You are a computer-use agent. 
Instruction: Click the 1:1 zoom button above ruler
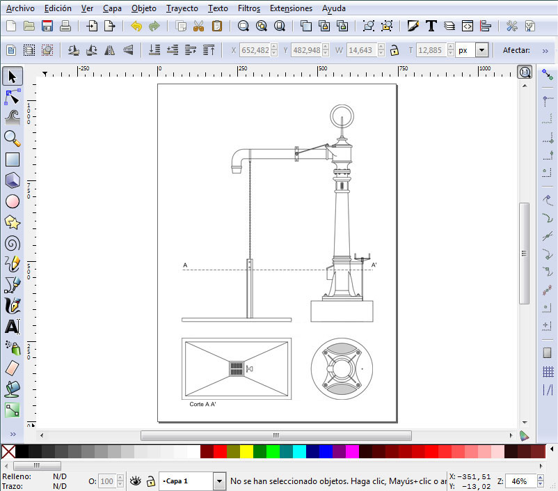[525, 72]
